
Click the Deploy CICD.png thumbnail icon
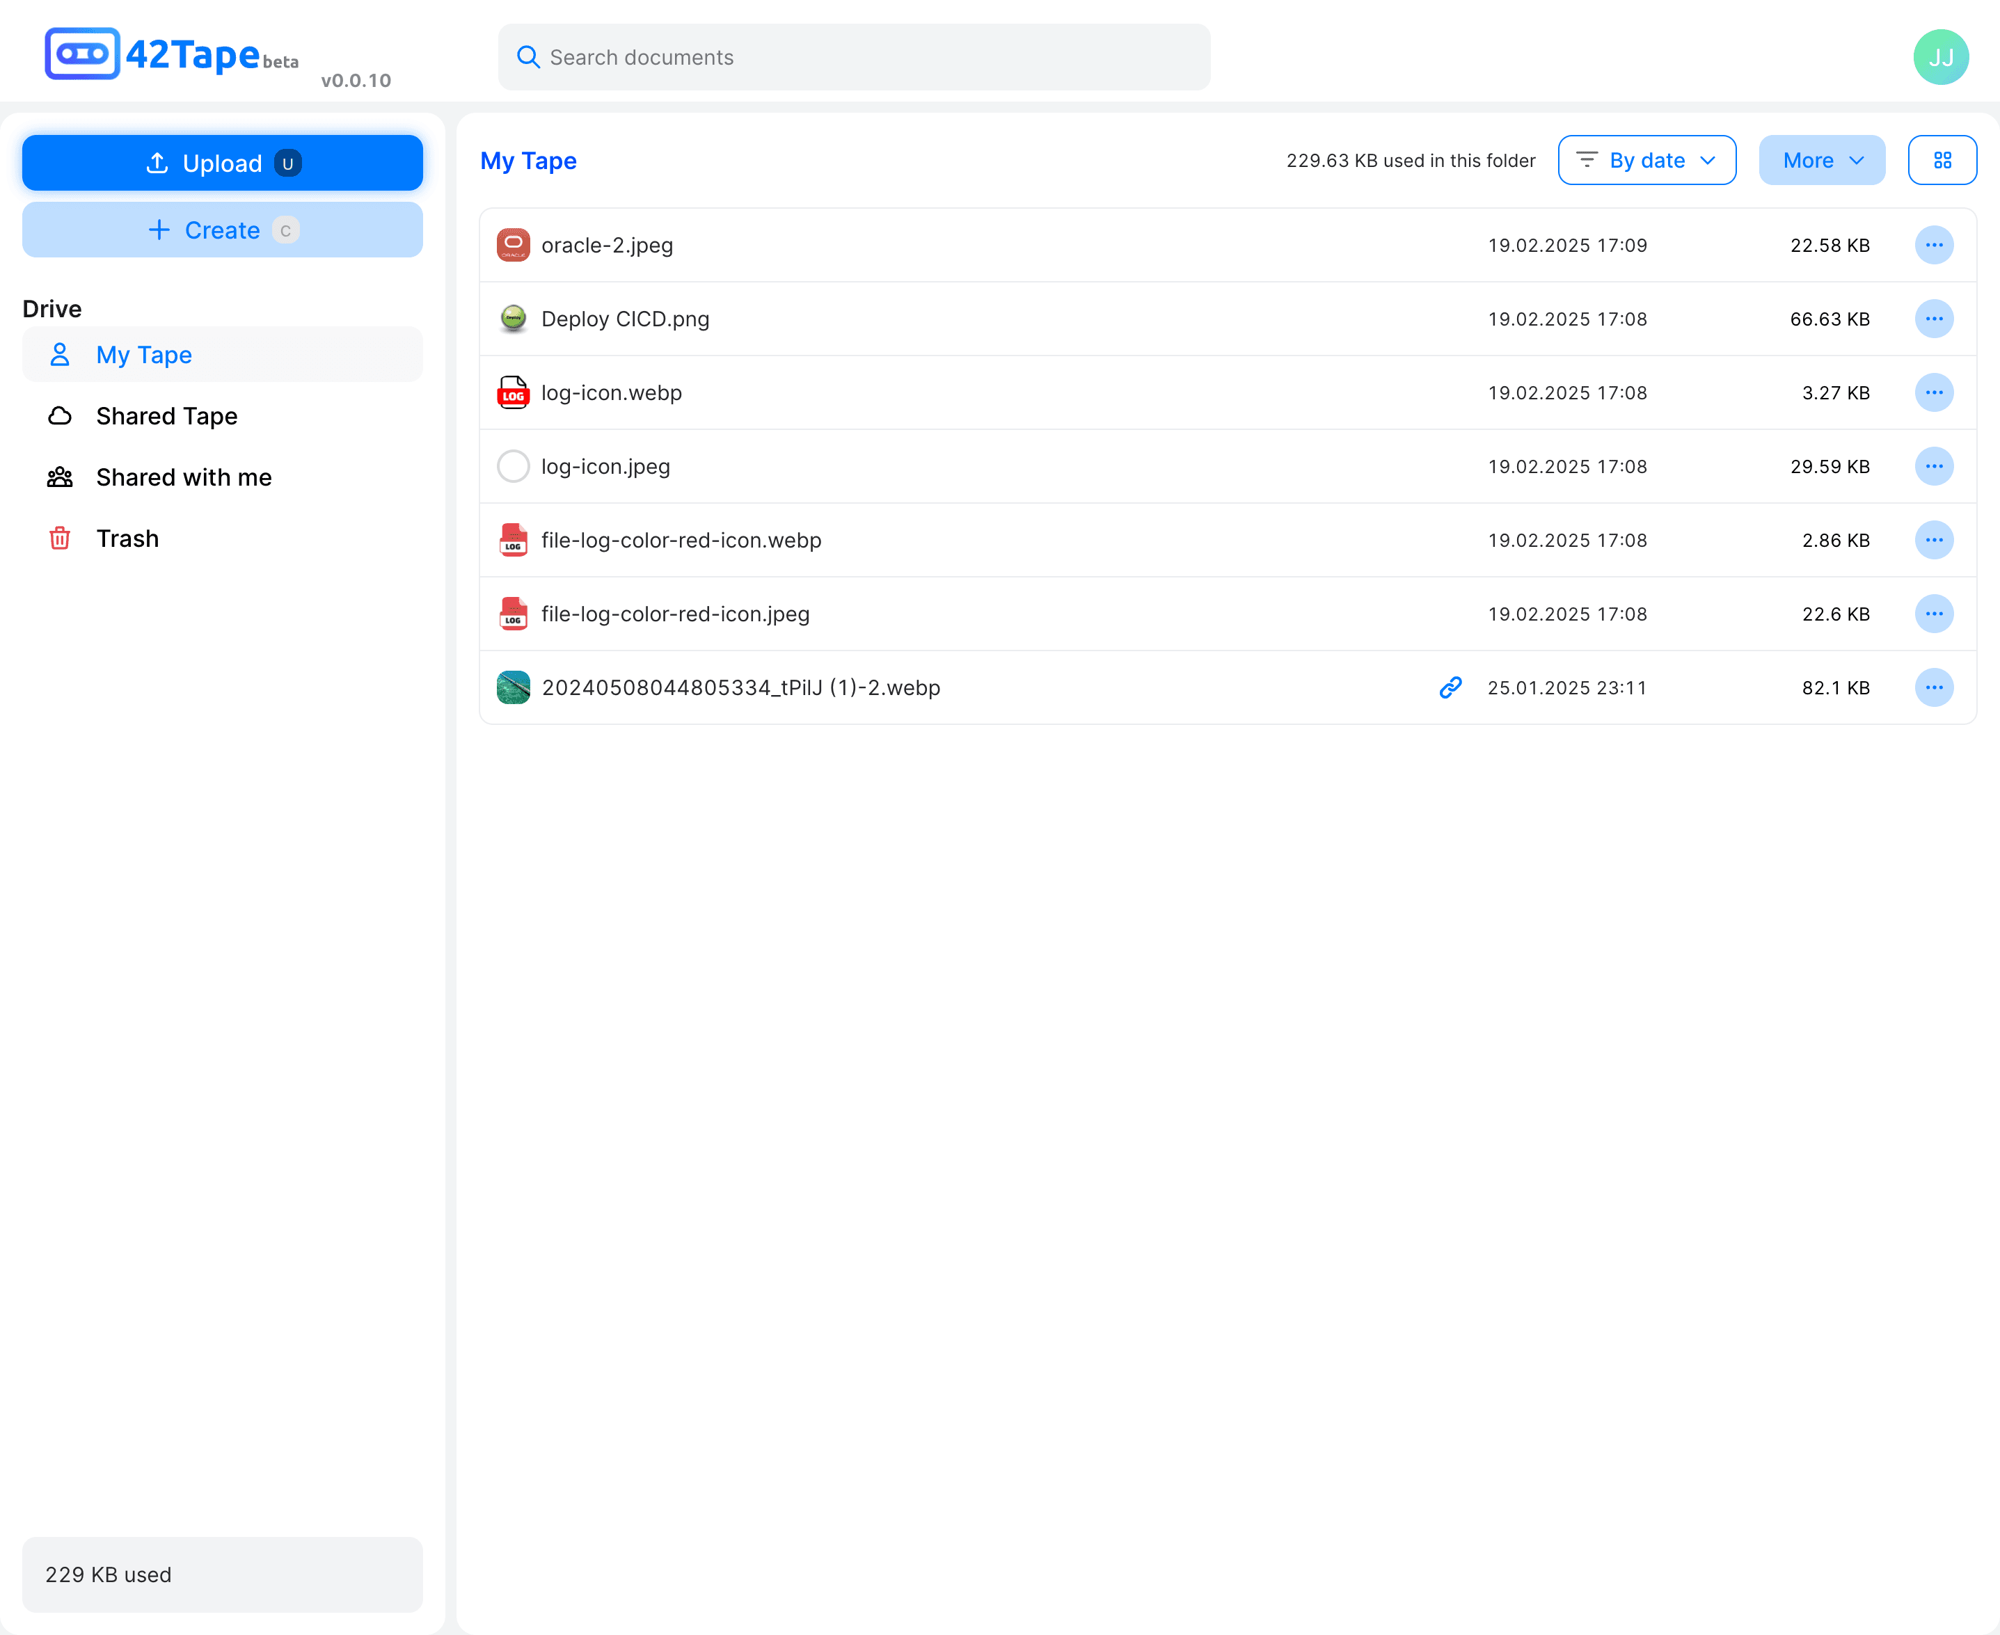click(514, 319)
